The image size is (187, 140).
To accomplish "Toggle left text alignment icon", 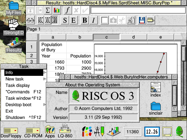I will pos(41,20).
